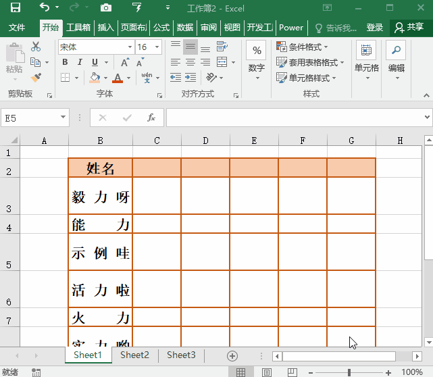Click the Select All corner triangle
This screenshot has width=433, height=377.
point(14,141)
